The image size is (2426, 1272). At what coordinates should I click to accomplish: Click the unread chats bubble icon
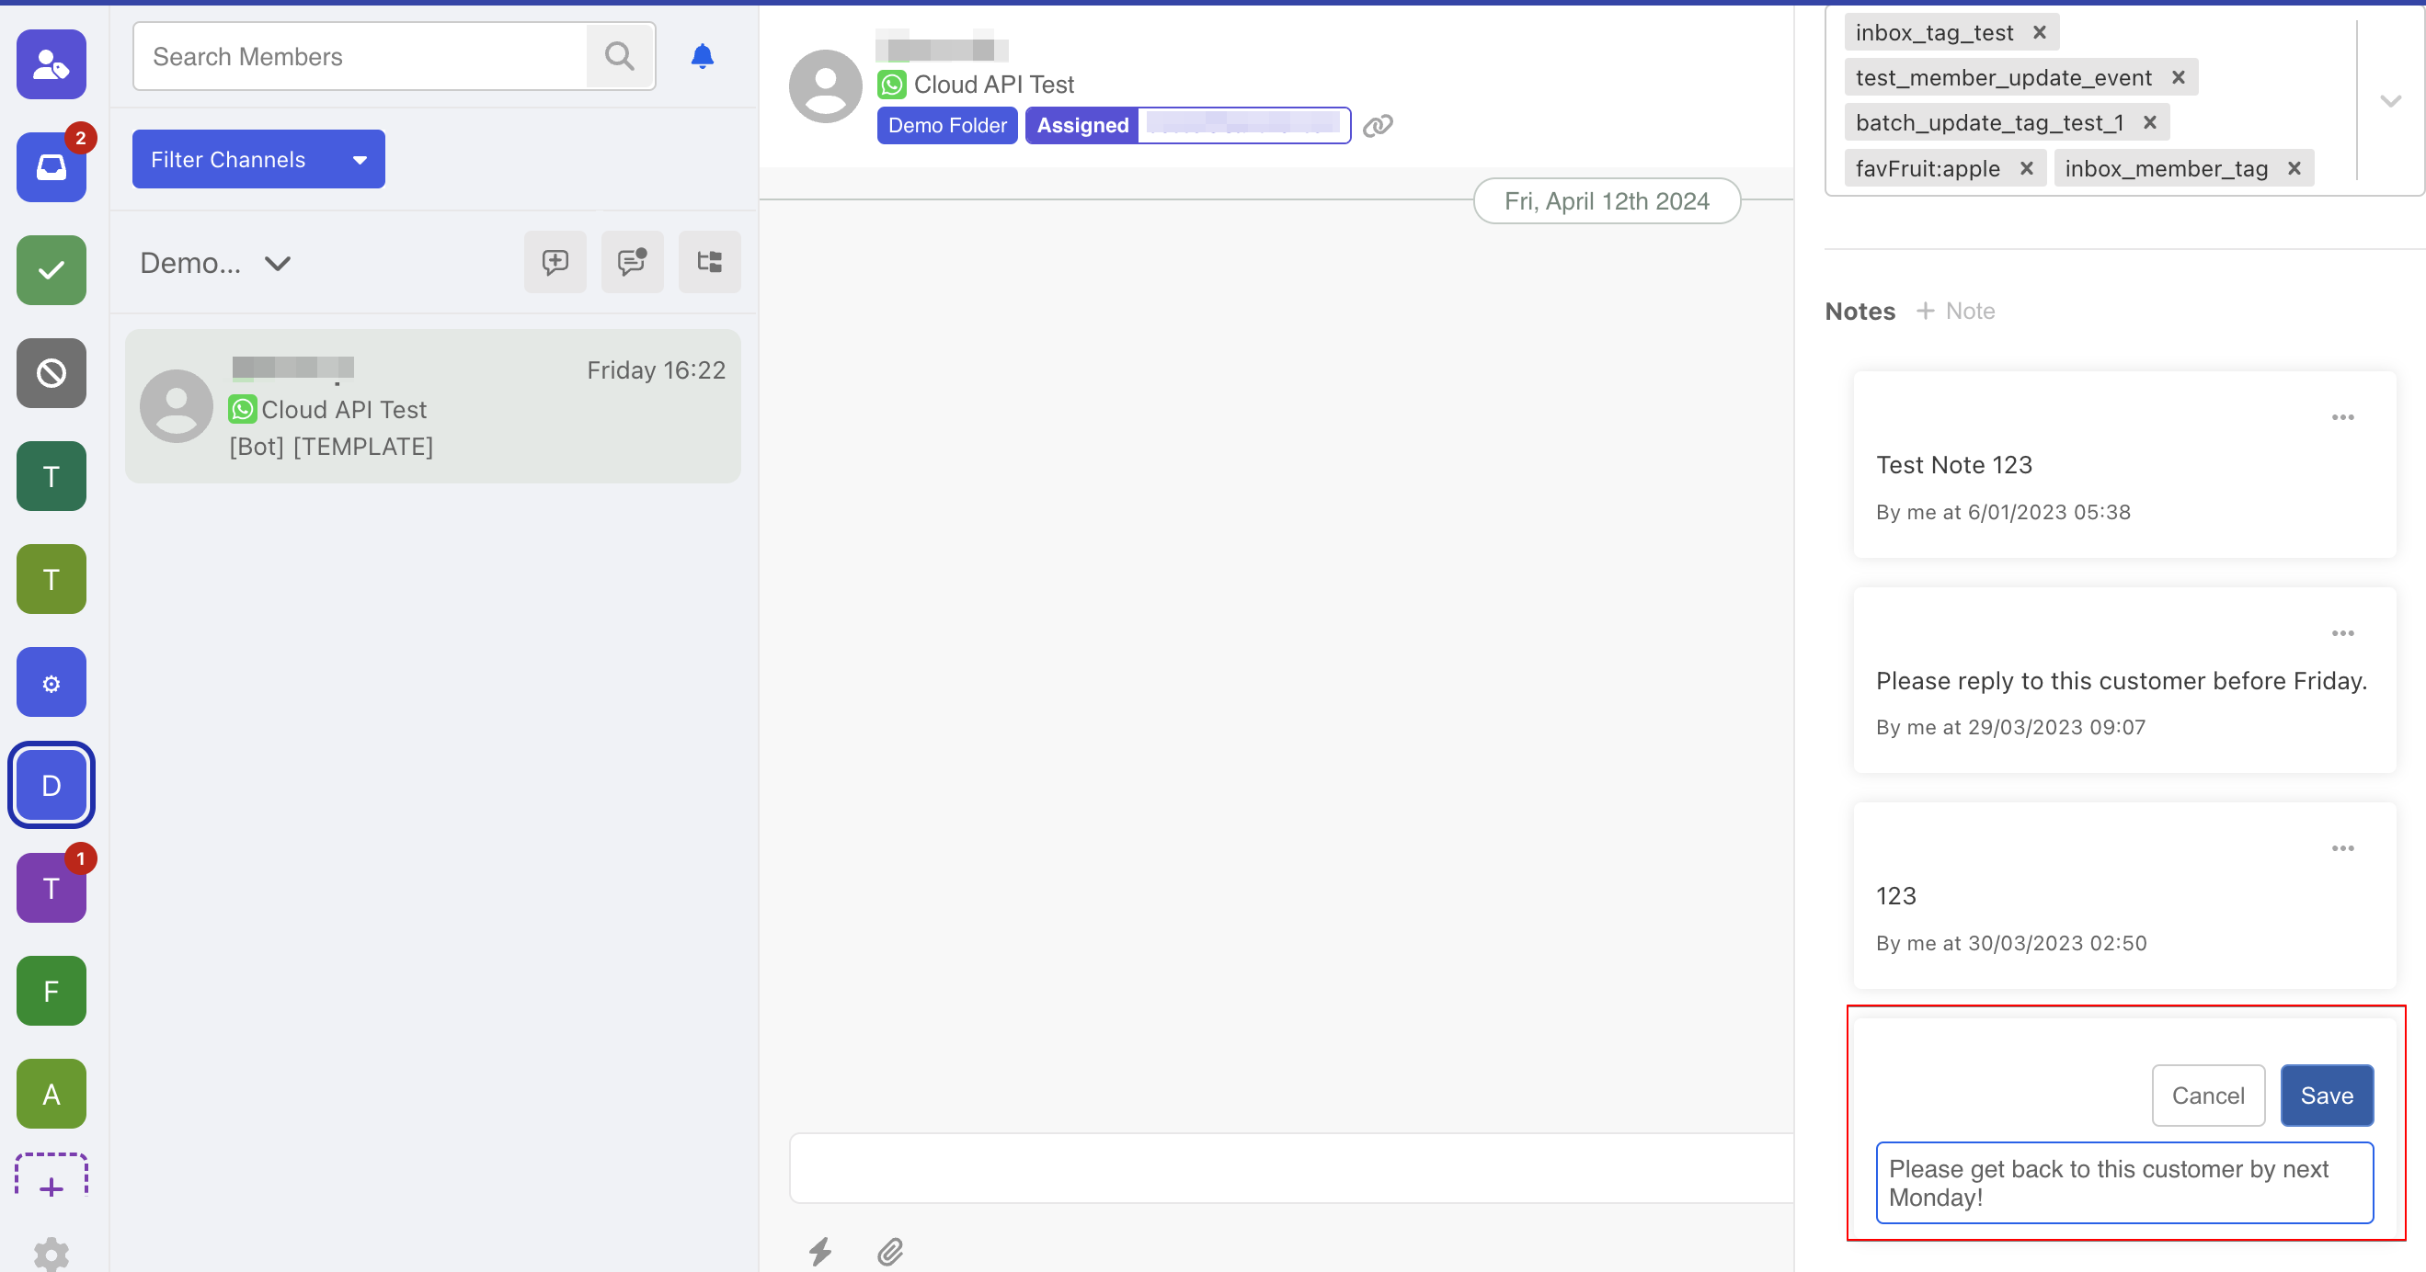tap(632, 262)
